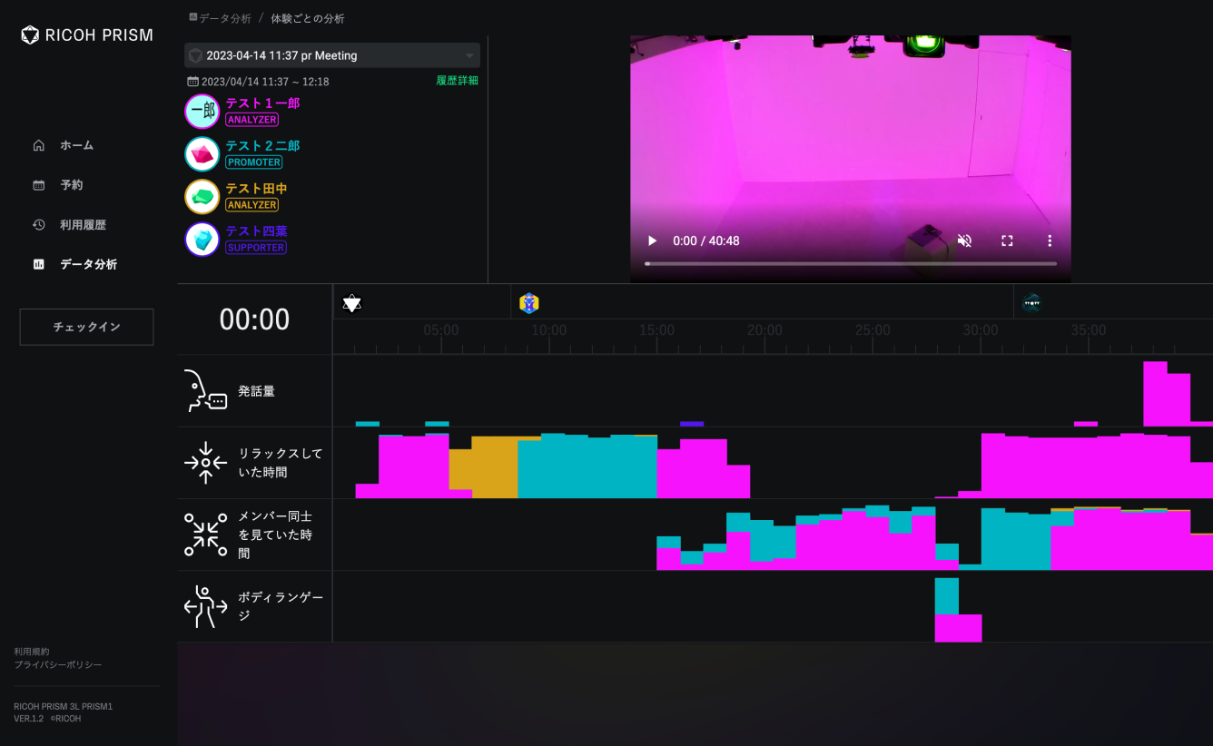Play the meeting video

(652, 240)
